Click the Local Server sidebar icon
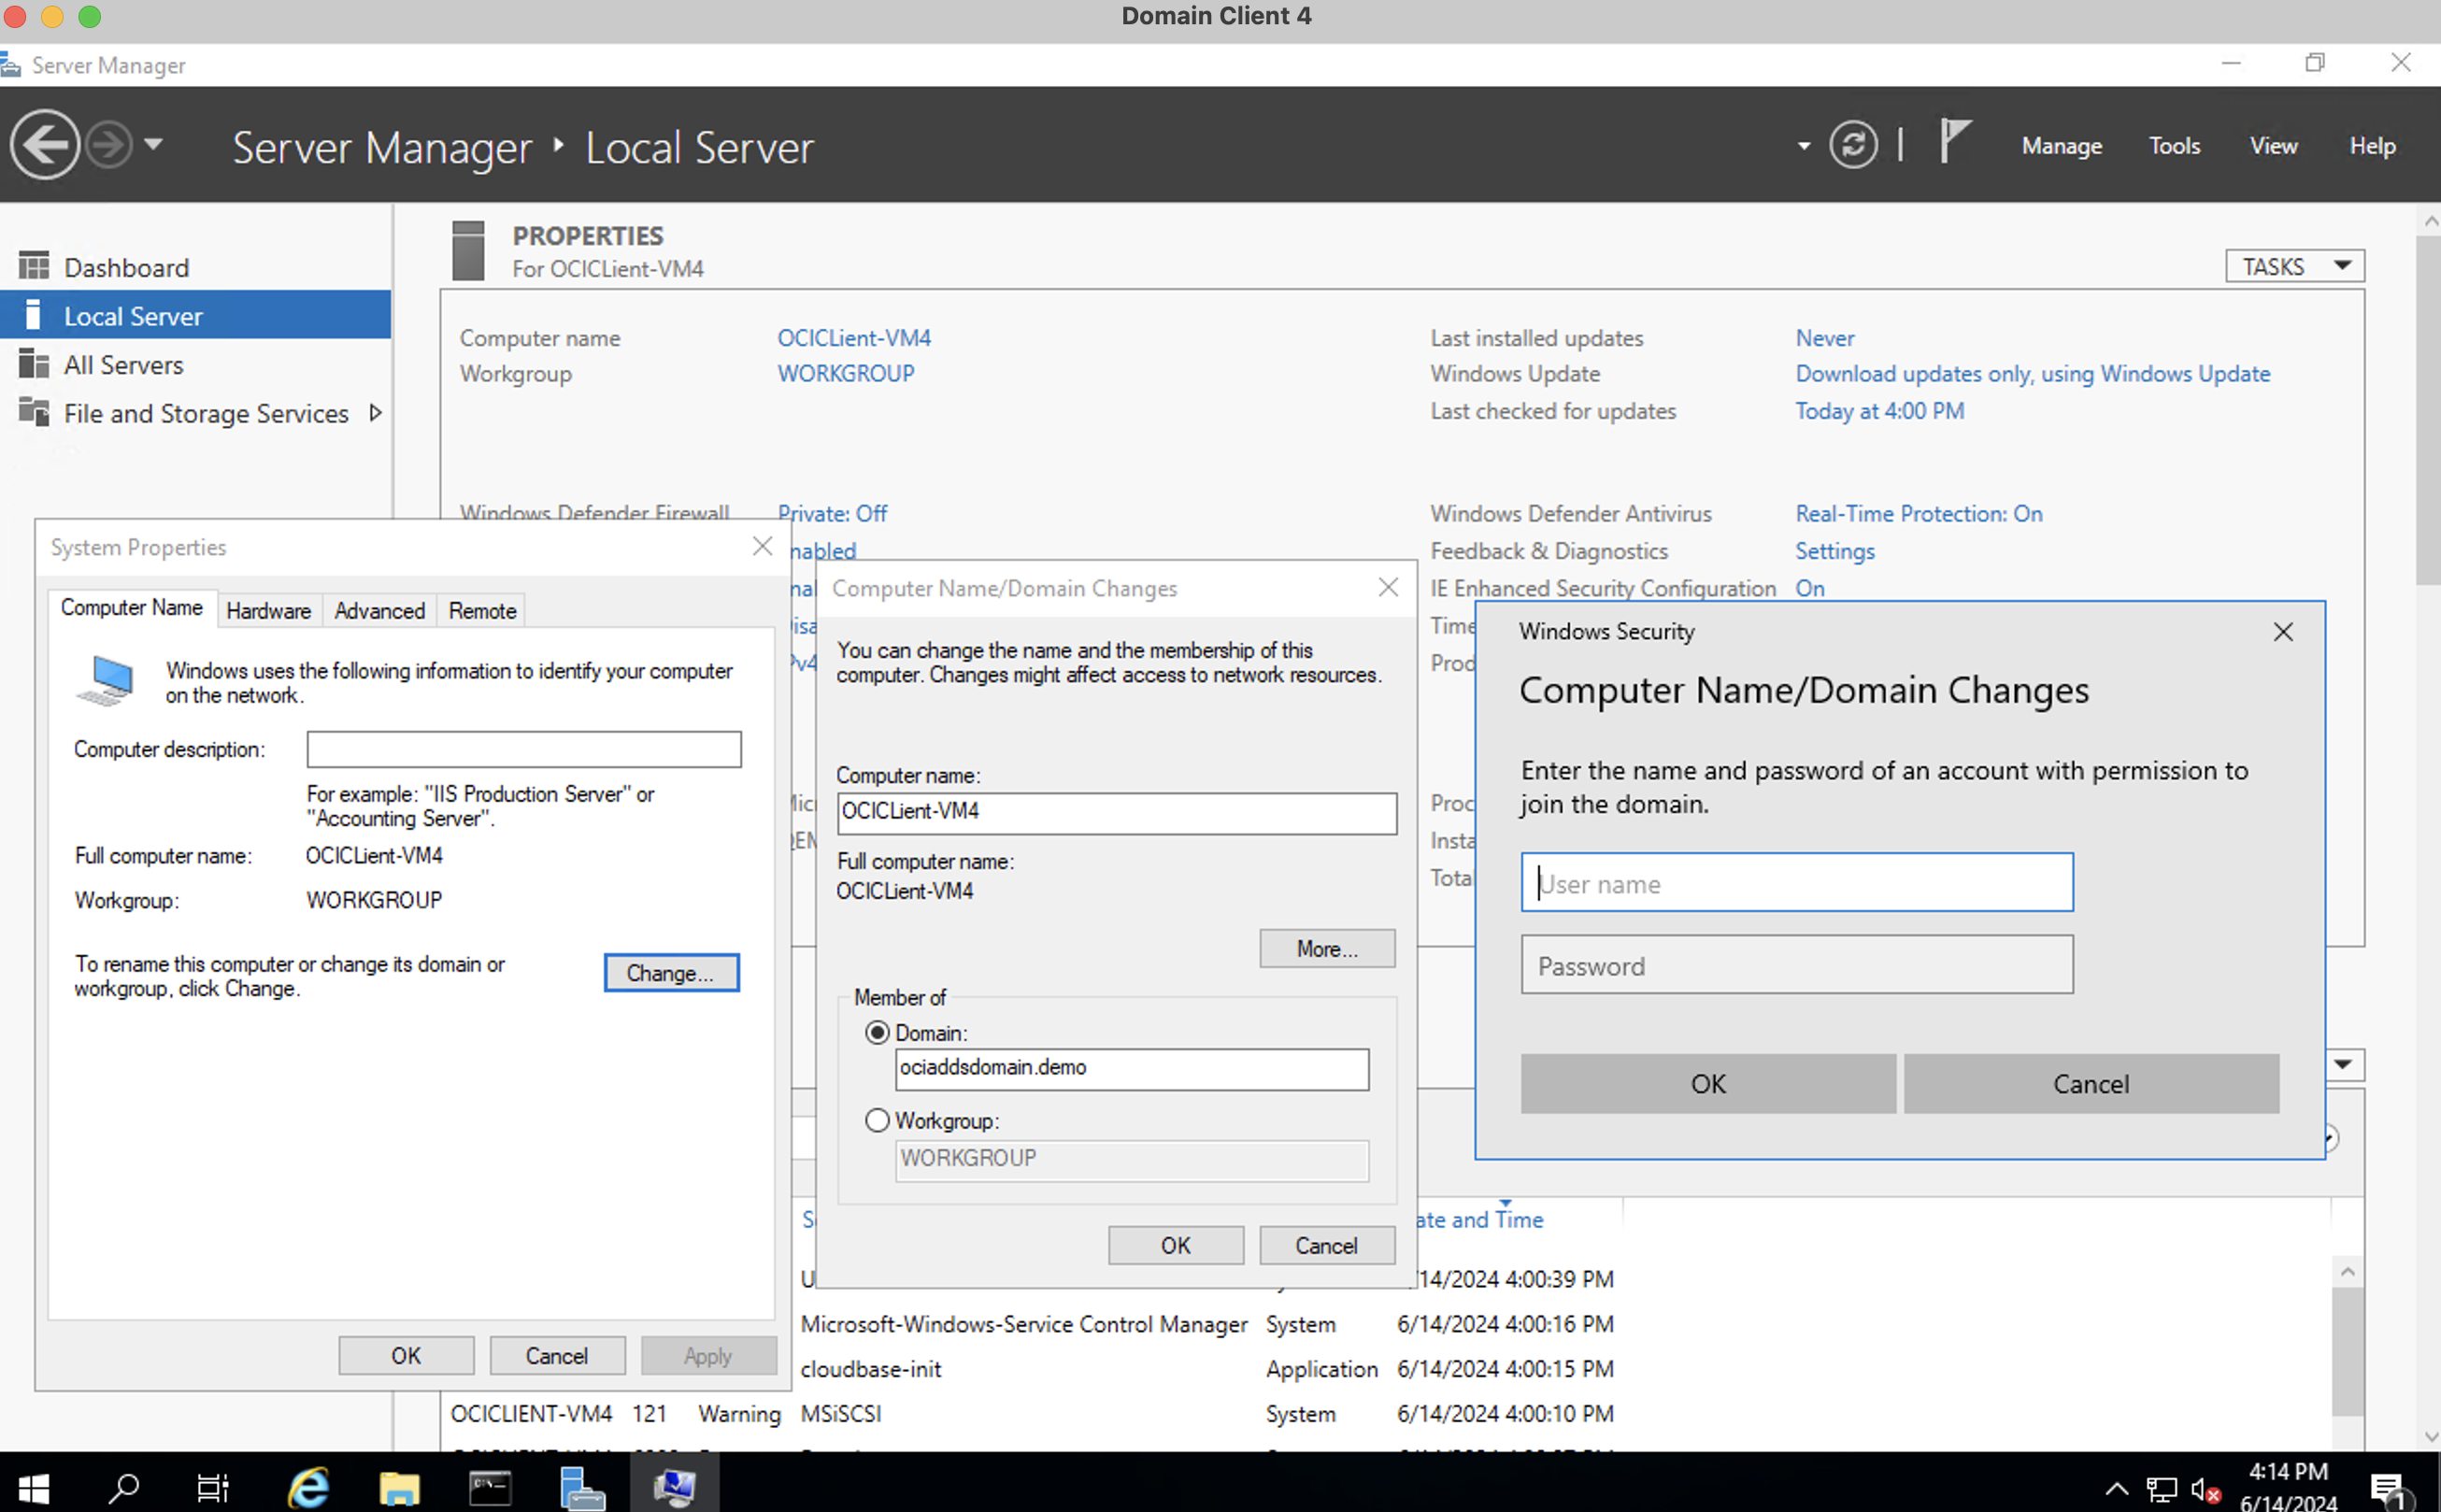 click(32, 314)
